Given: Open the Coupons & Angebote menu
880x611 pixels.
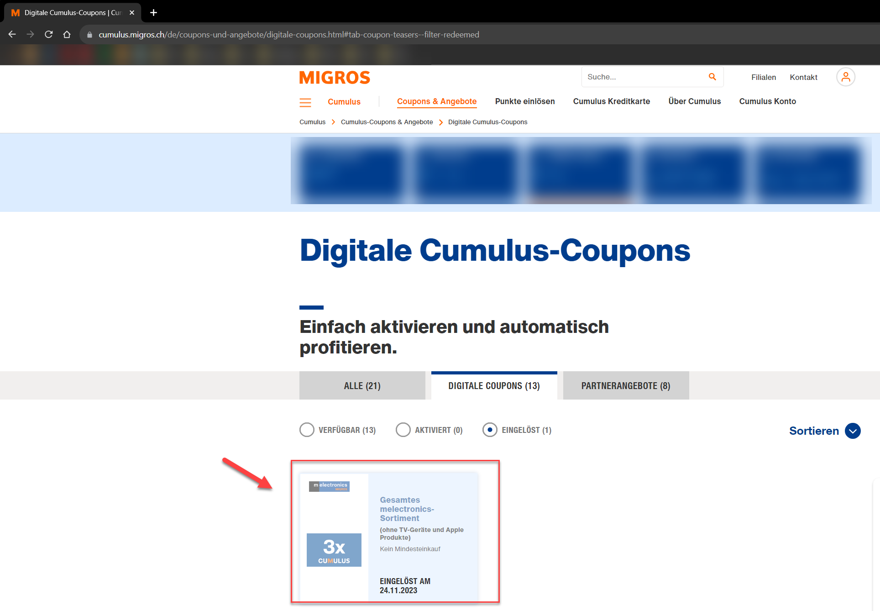Looking at the screenshot, I should click(436, 101).
